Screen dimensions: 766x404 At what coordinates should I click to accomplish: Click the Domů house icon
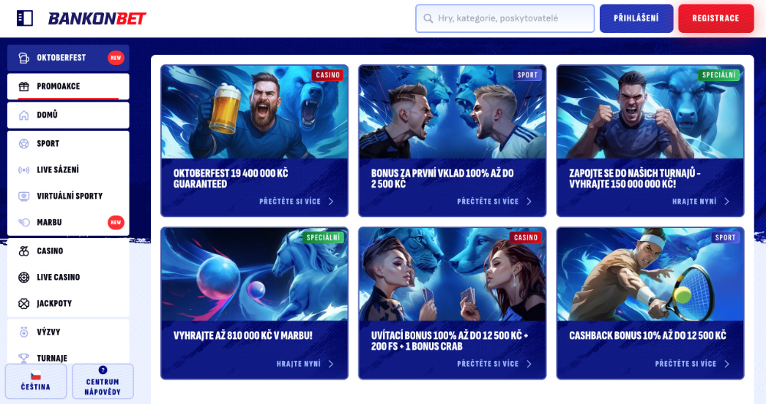(x=24, y=115)
